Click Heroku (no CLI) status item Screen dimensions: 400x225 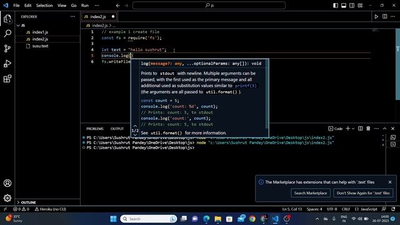(x=51, y=209)
